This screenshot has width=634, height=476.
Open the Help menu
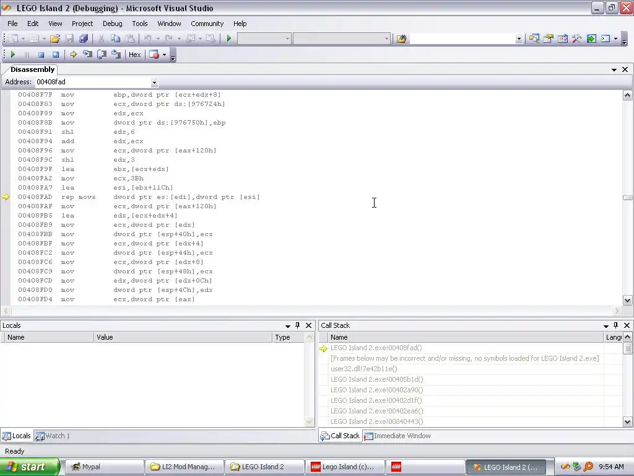(x=240, y=24)
